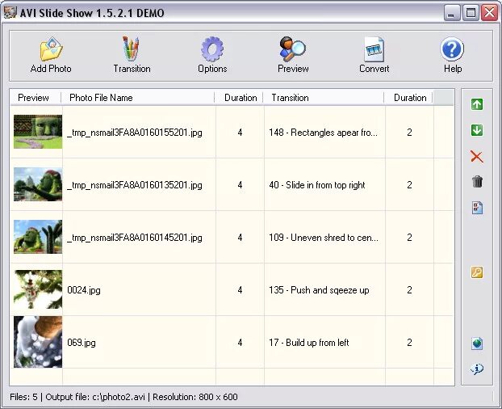Viewport: 502px width, 409px height.
Task: Click the Transition column header
Action: coord(324,98)
